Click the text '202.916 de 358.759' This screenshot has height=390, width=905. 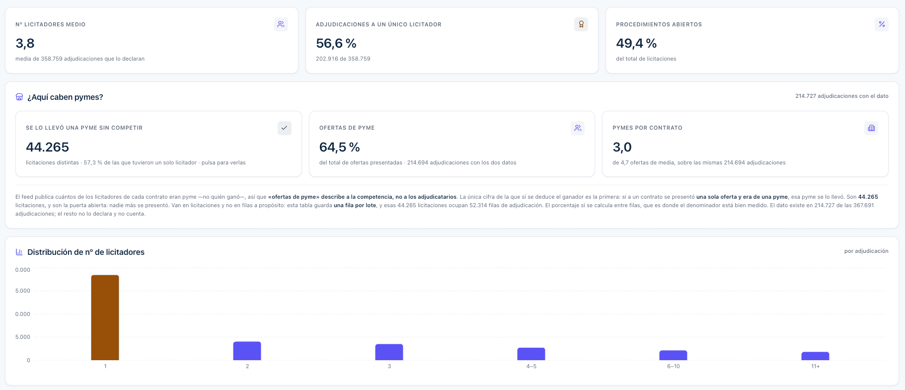[x=343, y=59]
